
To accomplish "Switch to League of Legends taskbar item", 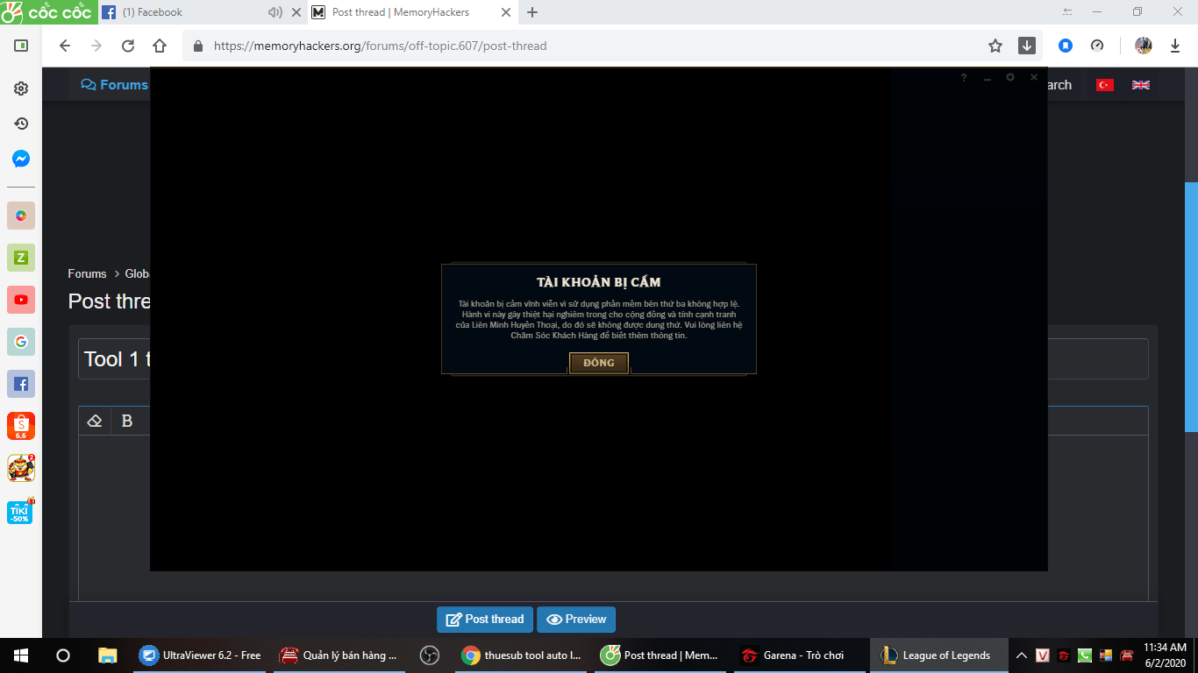I will click(x=938, y=655).
